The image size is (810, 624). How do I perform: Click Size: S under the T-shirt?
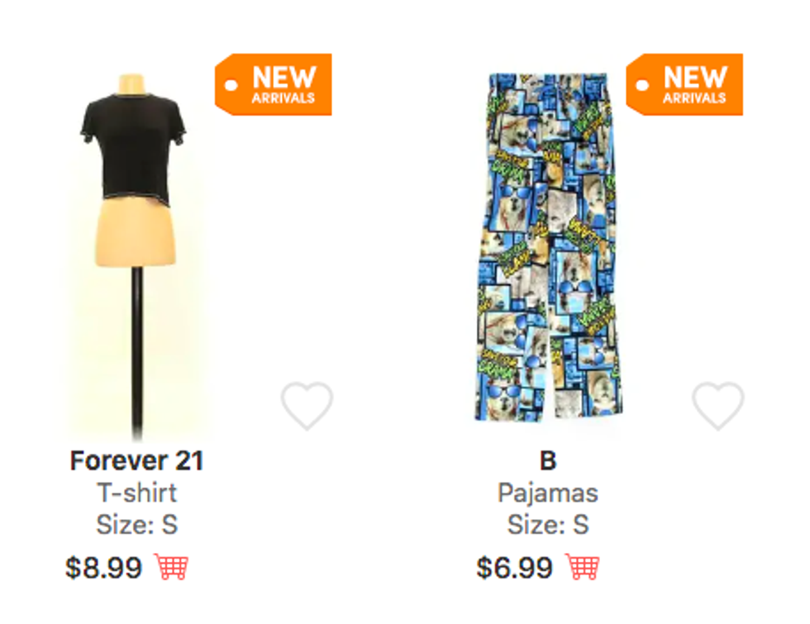[x=137, y=524]
